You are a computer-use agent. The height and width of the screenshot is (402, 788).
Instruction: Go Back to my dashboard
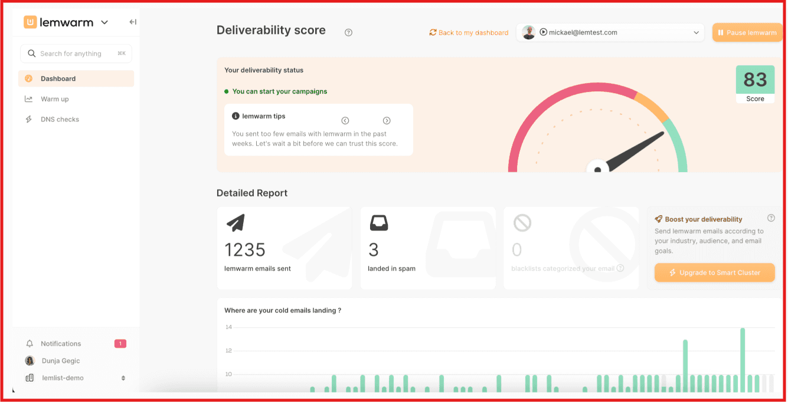pyautogui.click(x=469, y=32)
